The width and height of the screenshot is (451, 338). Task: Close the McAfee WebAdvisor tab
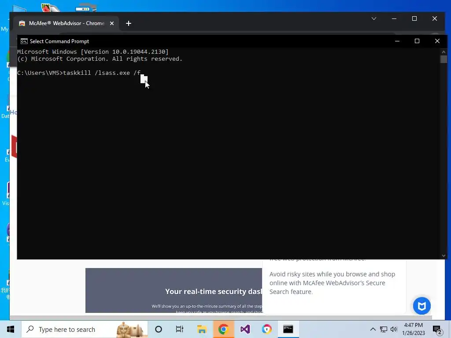[112, 24]
